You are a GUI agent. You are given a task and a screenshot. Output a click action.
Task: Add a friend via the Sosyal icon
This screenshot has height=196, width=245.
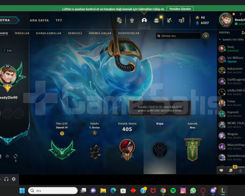[x=243, y=33]
